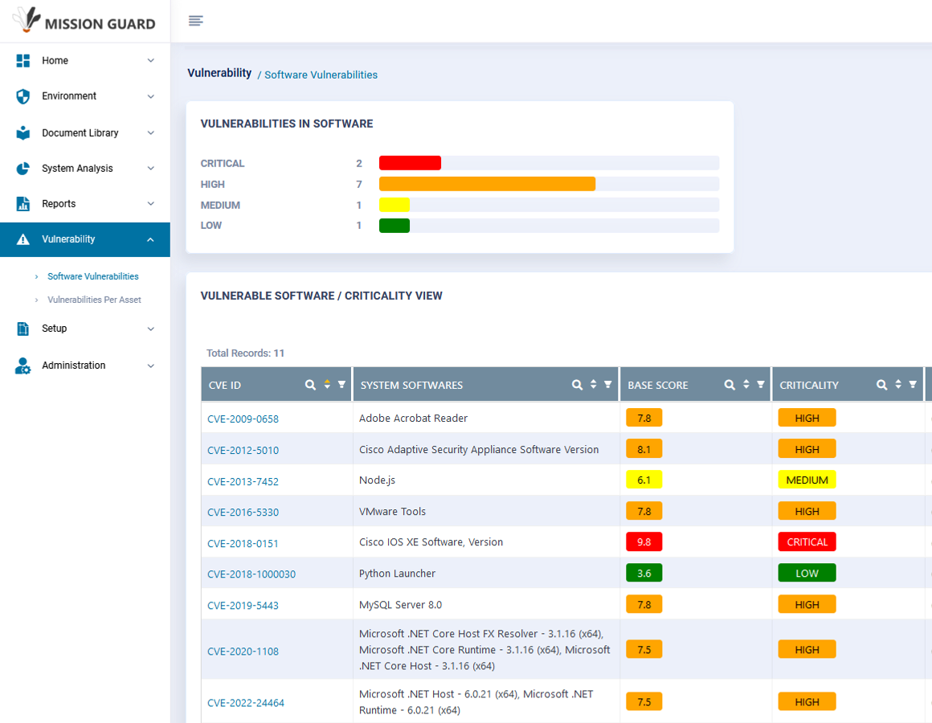Search the Criticality column
The width and height of the screenshot is (932, 723).
click(882, 385)
